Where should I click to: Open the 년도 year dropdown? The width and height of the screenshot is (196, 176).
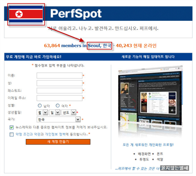69,112
